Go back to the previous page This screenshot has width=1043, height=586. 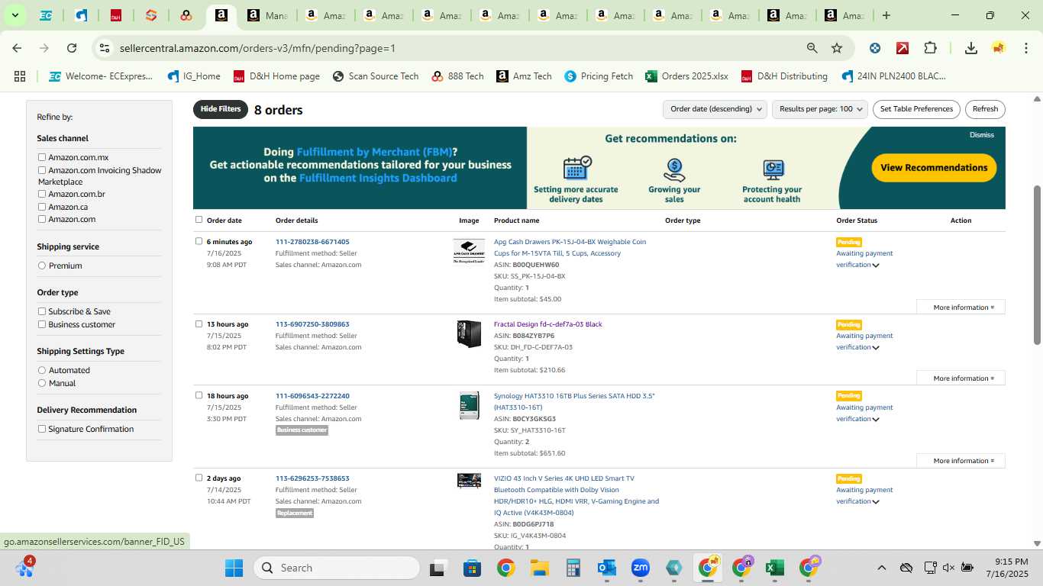pos(17,48)
